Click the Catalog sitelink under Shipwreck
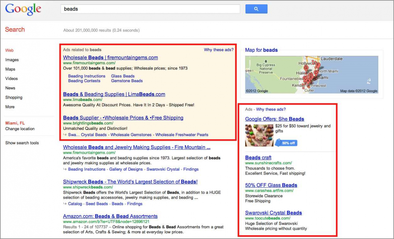Viewport: 394px width, 239px height. 75,204
